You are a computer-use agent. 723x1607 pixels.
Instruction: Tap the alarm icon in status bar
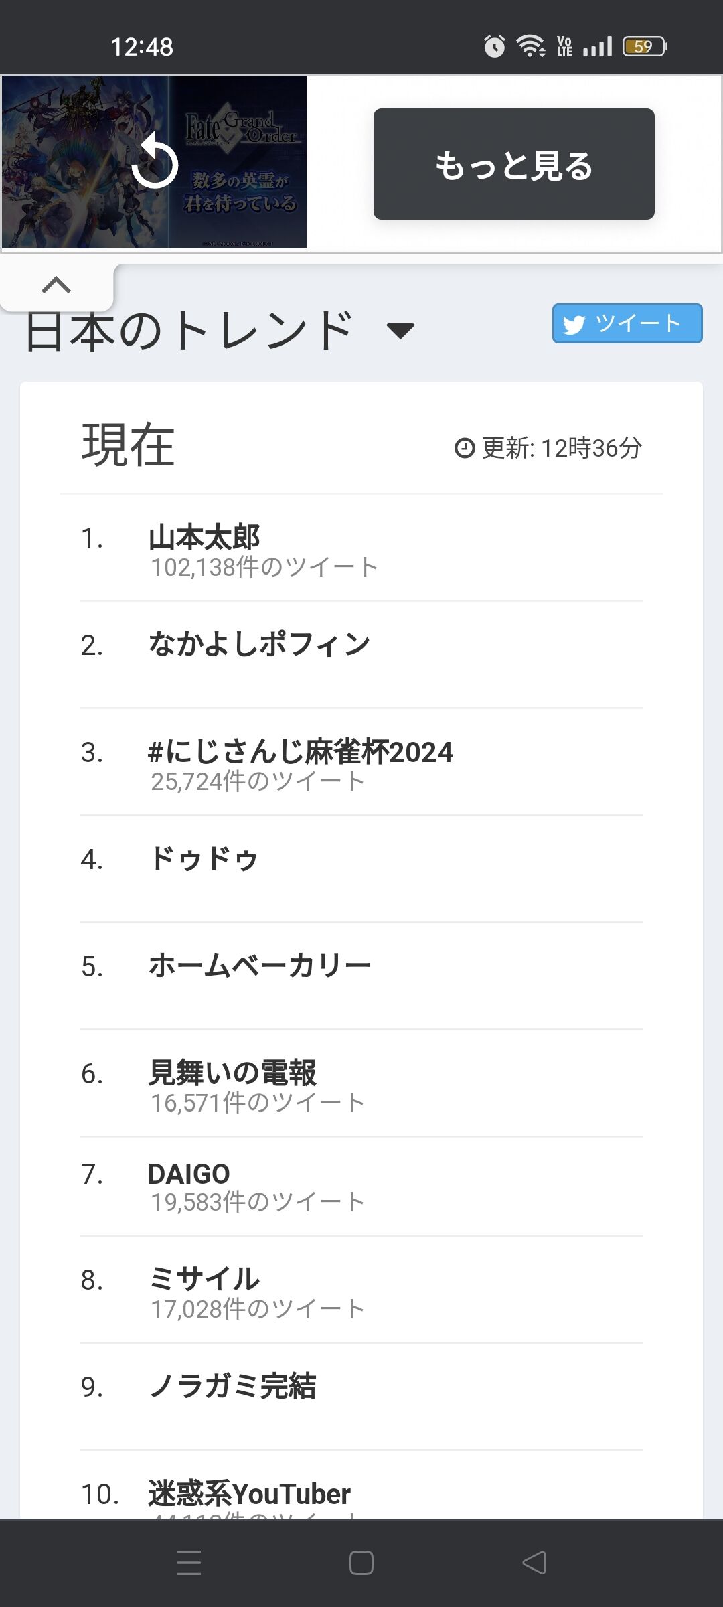pos(495,46)
